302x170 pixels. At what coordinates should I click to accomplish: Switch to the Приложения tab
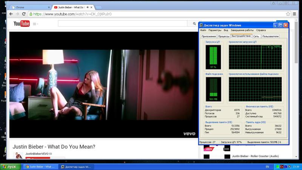209,36
